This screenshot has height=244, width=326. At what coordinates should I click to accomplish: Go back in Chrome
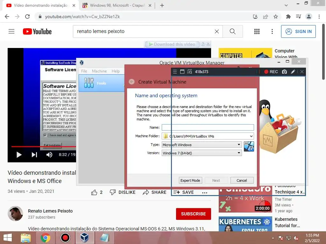pyautogui.click(x=7, y=17)
